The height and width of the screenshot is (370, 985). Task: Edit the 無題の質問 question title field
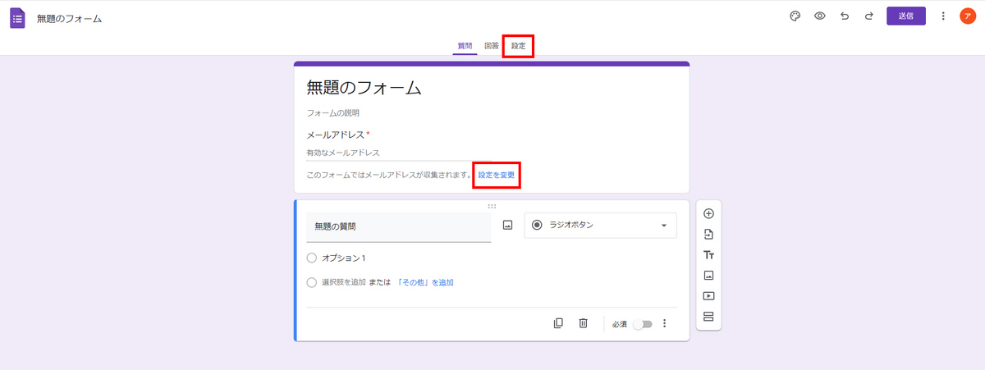[399, 227]
